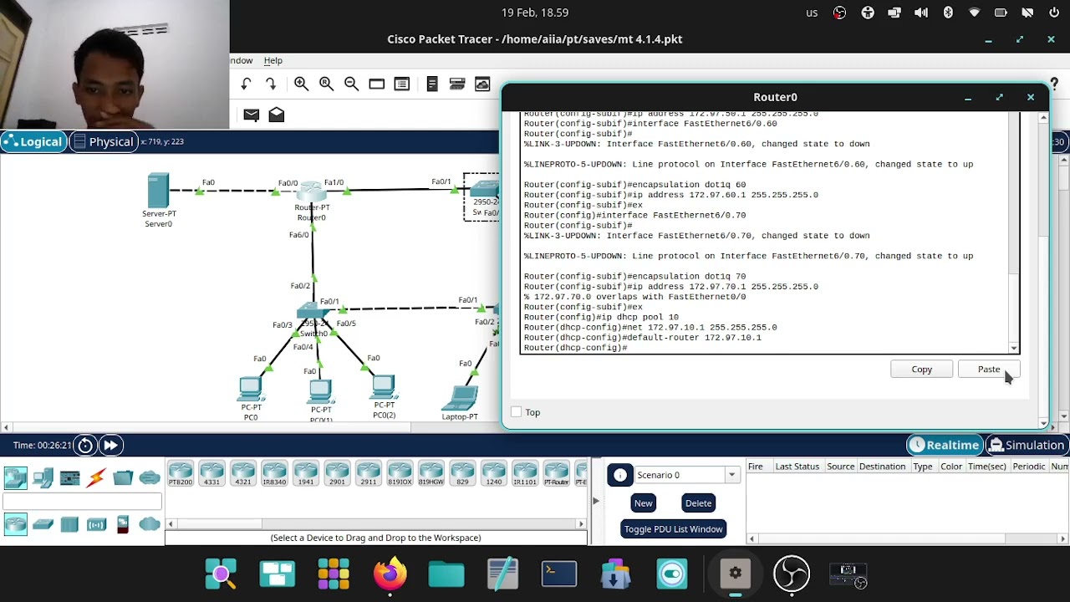Switch to Realtime mode
1070x602 pixels.
(944, 445)
